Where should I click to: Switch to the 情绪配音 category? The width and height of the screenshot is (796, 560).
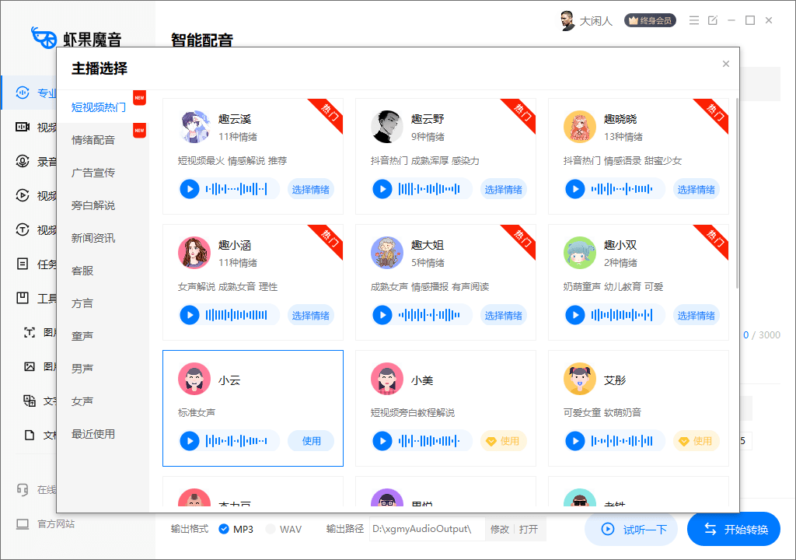click(x=93, y=140)
